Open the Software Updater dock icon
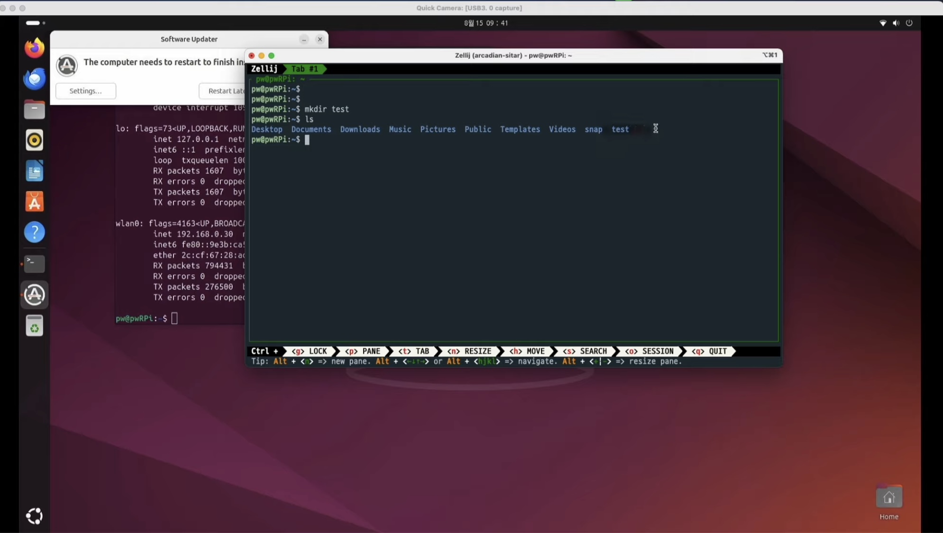Screen dimensions: 943x533 (34, 295)
